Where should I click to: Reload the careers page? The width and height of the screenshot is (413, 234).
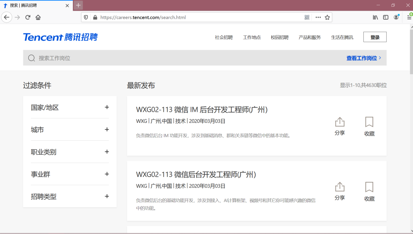(27, 17)
